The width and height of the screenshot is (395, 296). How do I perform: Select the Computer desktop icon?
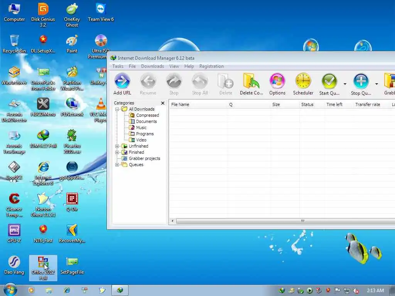click(14, 12)
